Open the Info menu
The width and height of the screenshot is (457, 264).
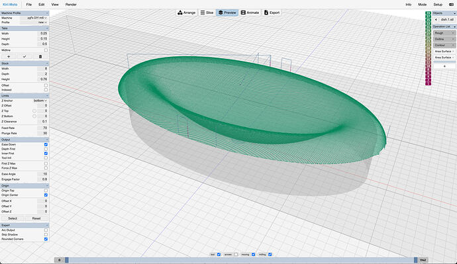click(409, 5)
